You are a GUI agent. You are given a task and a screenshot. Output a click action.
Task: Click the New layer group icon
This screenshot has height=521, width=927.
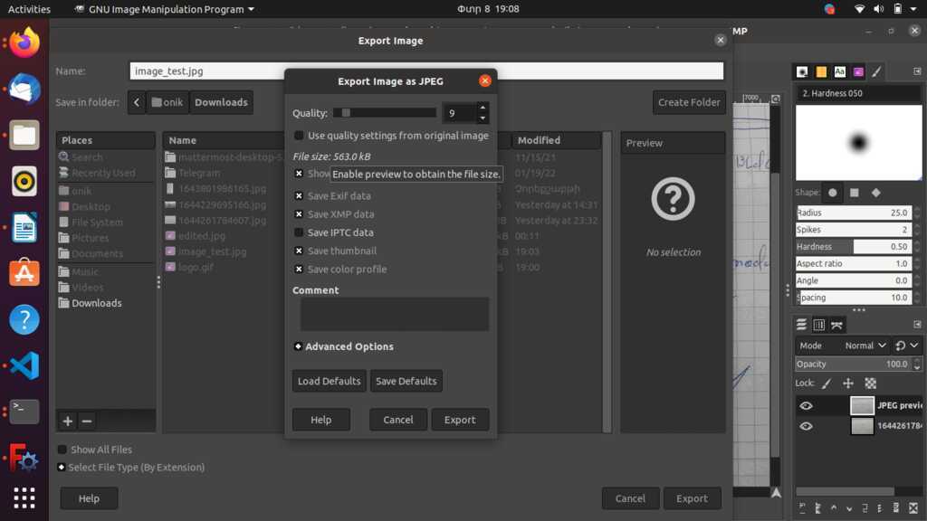pos(818,507)
